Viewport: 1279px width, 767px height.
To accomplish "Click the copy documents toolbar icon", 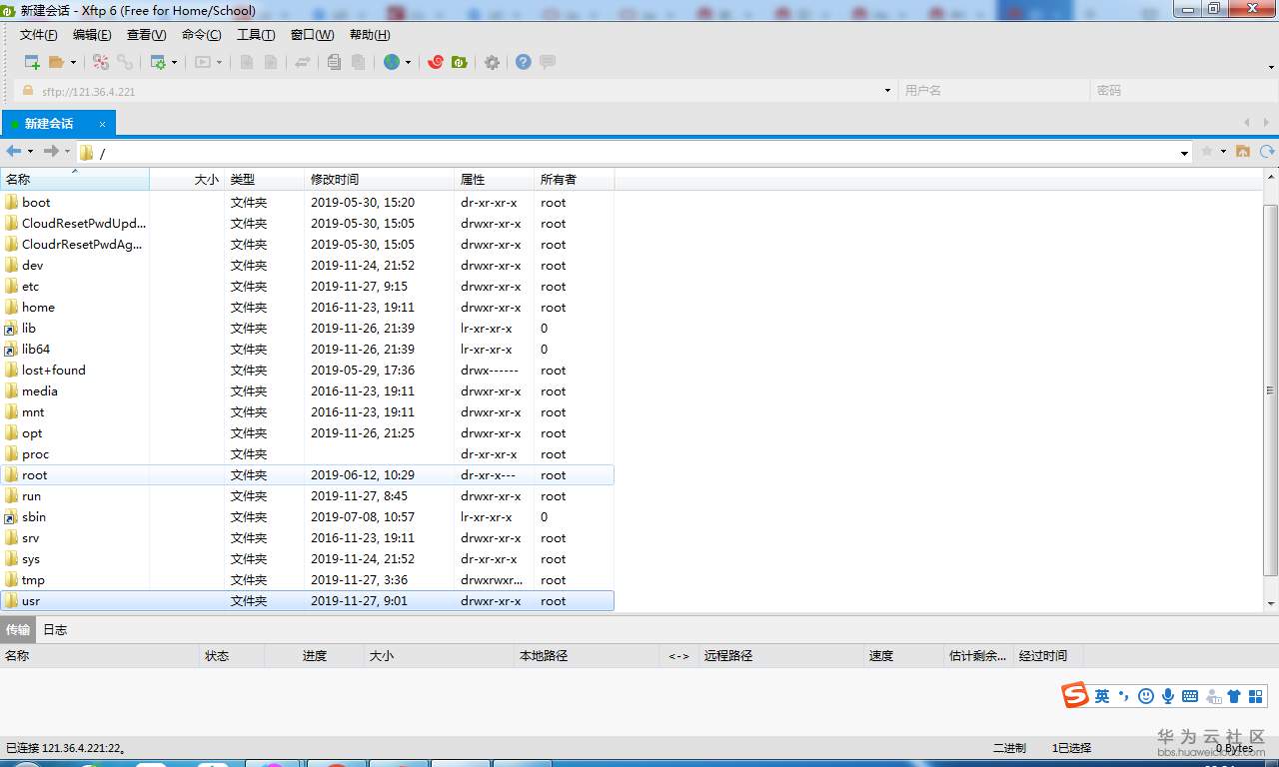I will [x=334, y=62].
